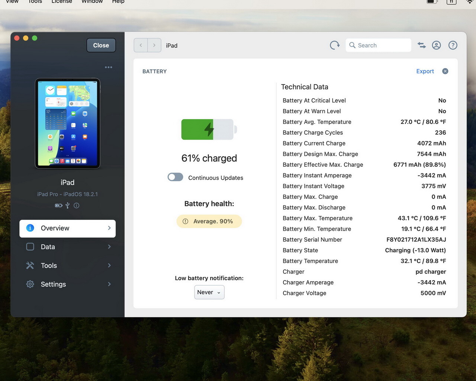The width and height of the screenshot is (476, 381).
Task: Click the iPad breadcrumb title
Action: click(x=172, y=45)
